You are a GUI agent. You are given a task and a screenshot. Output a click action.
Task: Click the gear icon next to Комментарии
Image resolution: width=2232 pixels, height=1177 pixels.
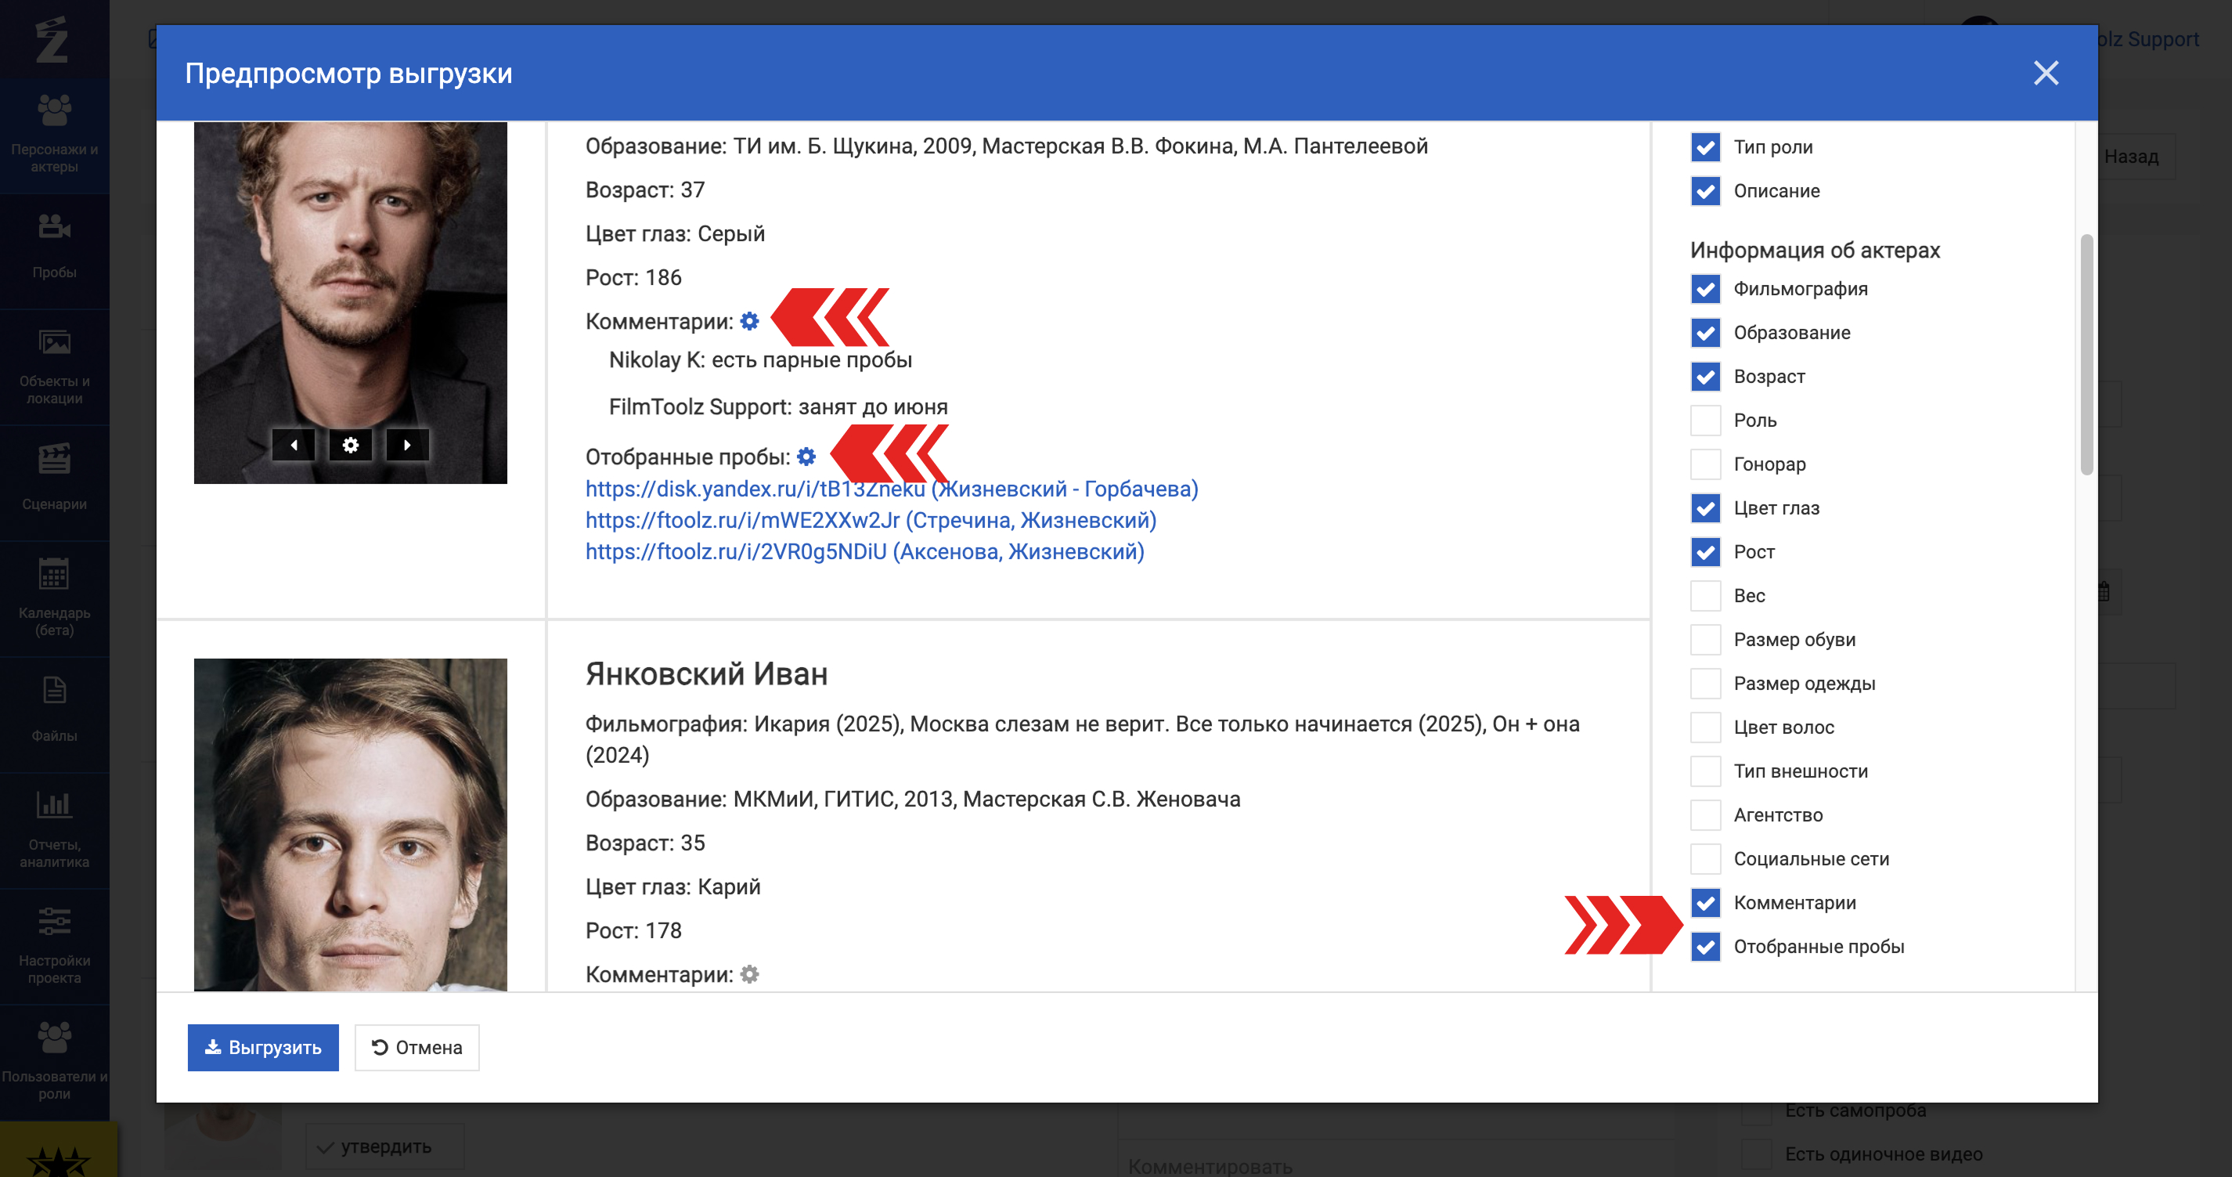(x=749, y=322)
